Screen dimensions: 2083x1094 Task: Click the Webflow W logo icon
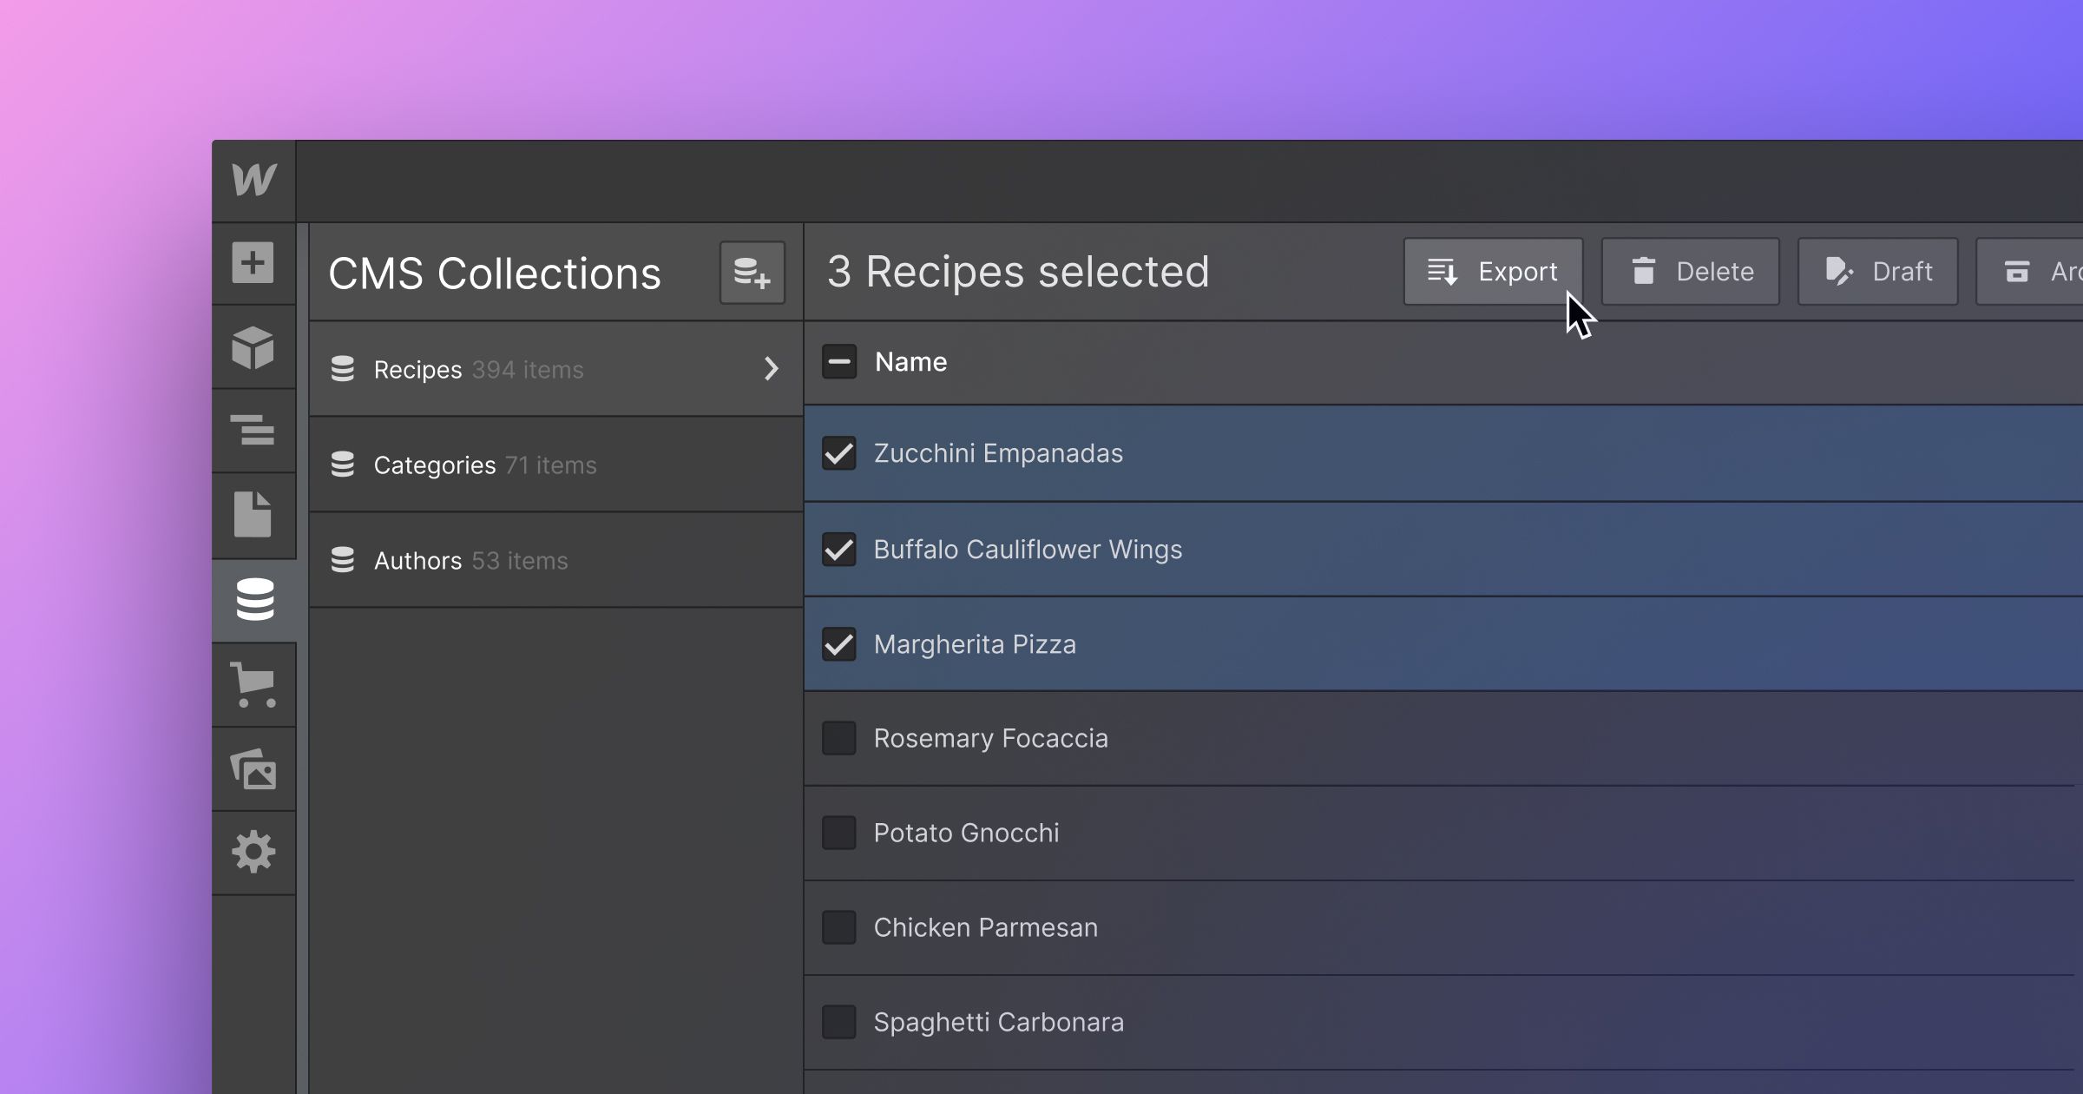pos(255,179)
